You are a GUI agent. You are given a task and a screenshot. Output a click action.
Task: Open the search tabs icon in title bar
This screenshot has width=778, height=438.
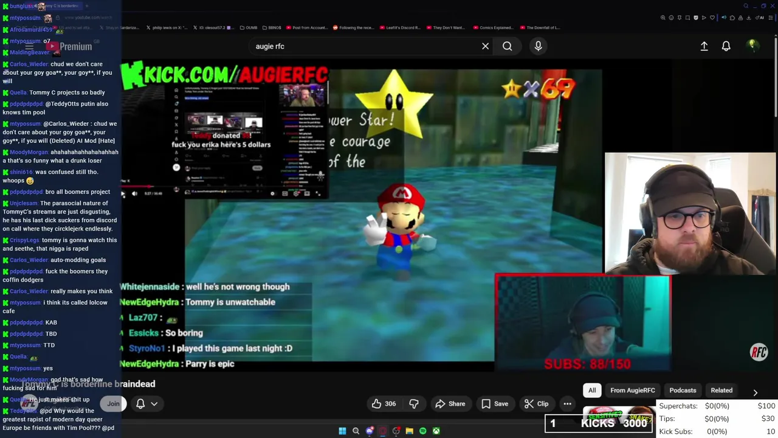746,6
